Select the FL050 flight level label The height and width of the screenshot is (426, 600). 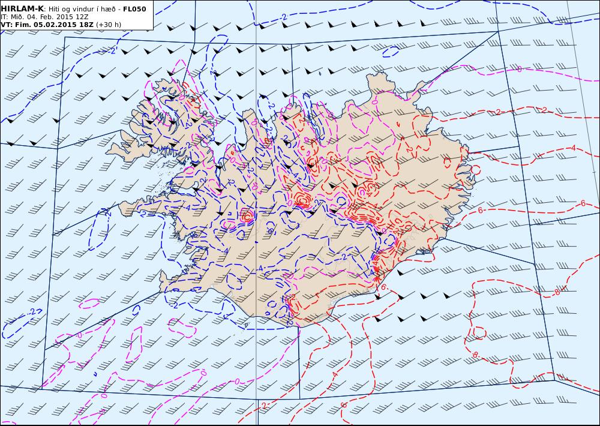coord(134,9)
